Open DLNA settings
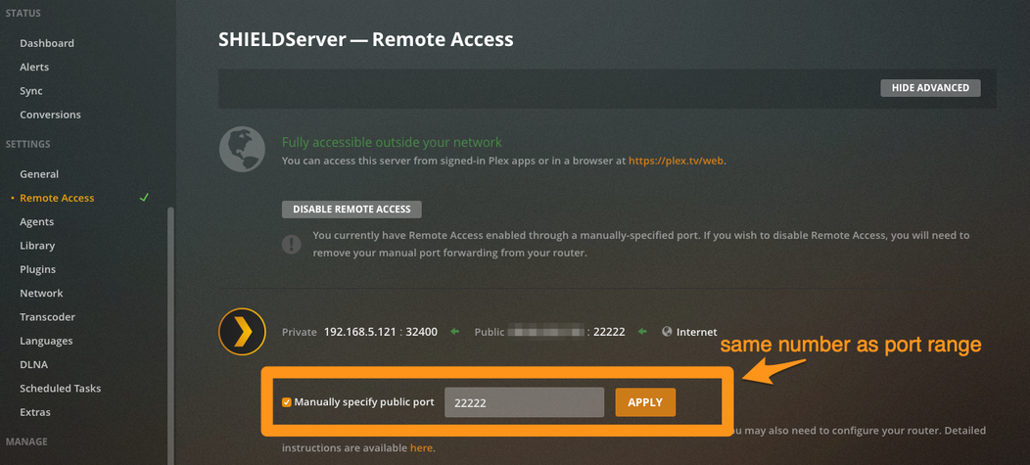 [33, 364]
